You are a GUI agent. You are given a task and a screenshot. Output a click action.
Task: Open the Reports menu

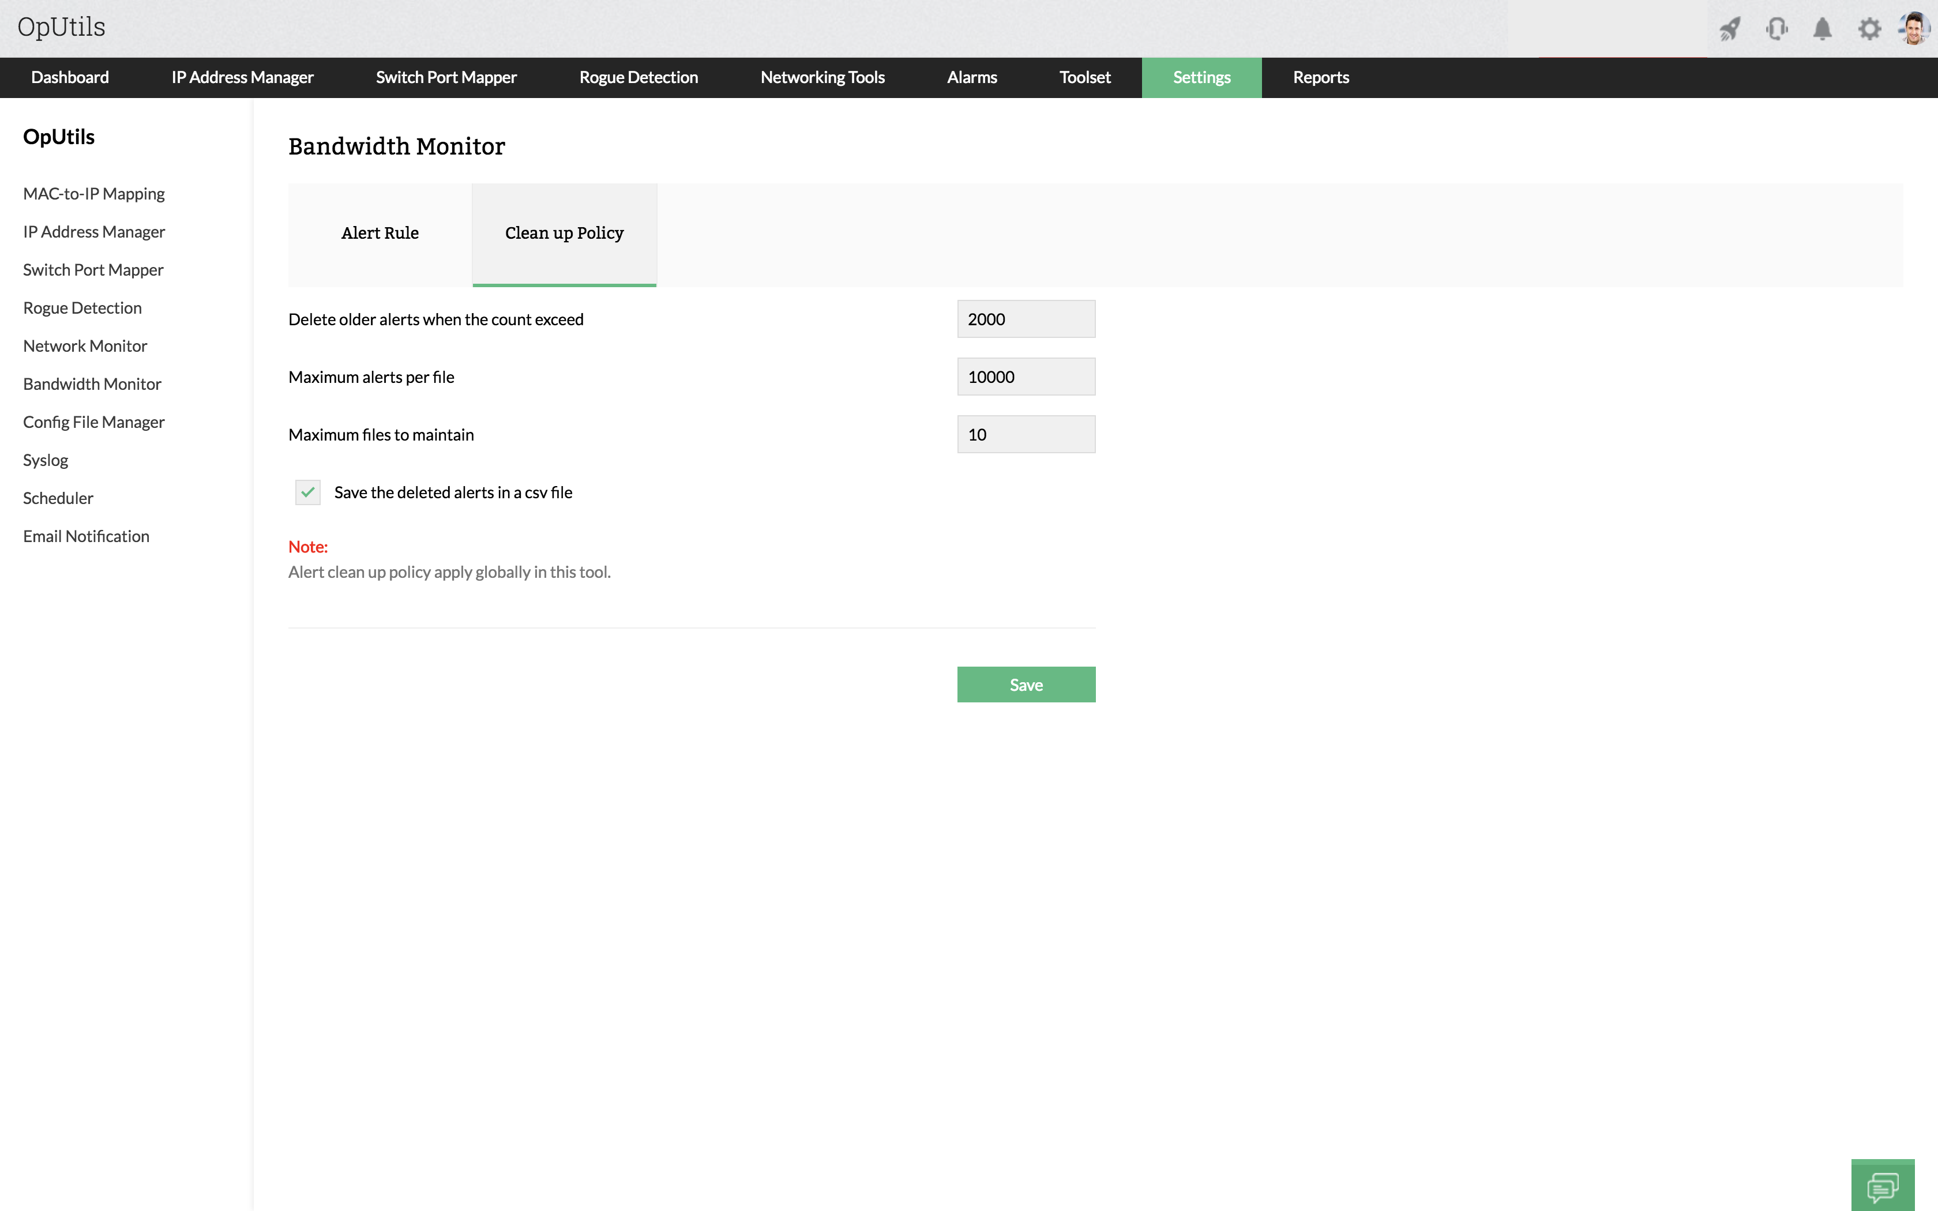(x=1321, y=78)
